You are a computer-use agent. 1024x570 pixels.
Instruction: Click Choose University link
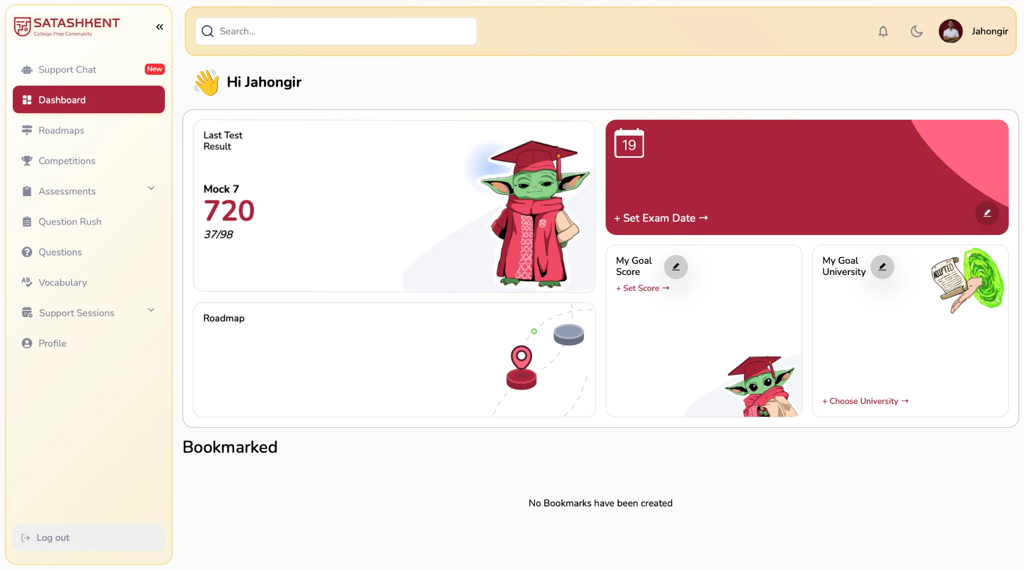coord(865,401)
